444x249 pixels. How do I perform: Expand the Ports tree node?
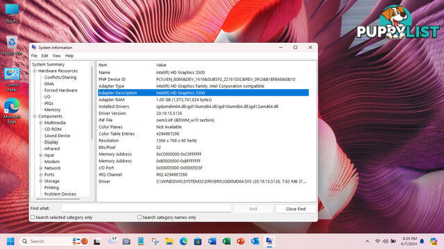click(x=41, y=175)
